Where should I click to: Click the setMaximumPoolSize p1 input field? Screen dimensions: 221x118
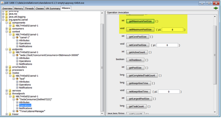point(172,30)
